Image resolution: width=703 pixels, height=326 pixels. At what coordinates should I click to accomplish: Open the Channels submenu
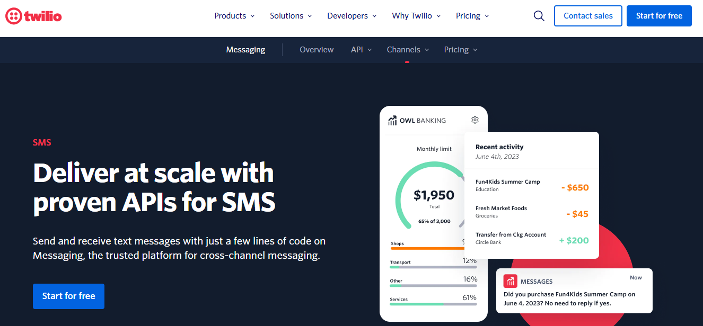408,50
